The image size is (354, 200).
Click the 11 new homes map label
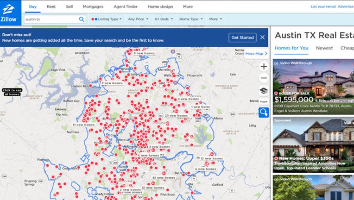[x=83, y=125]
